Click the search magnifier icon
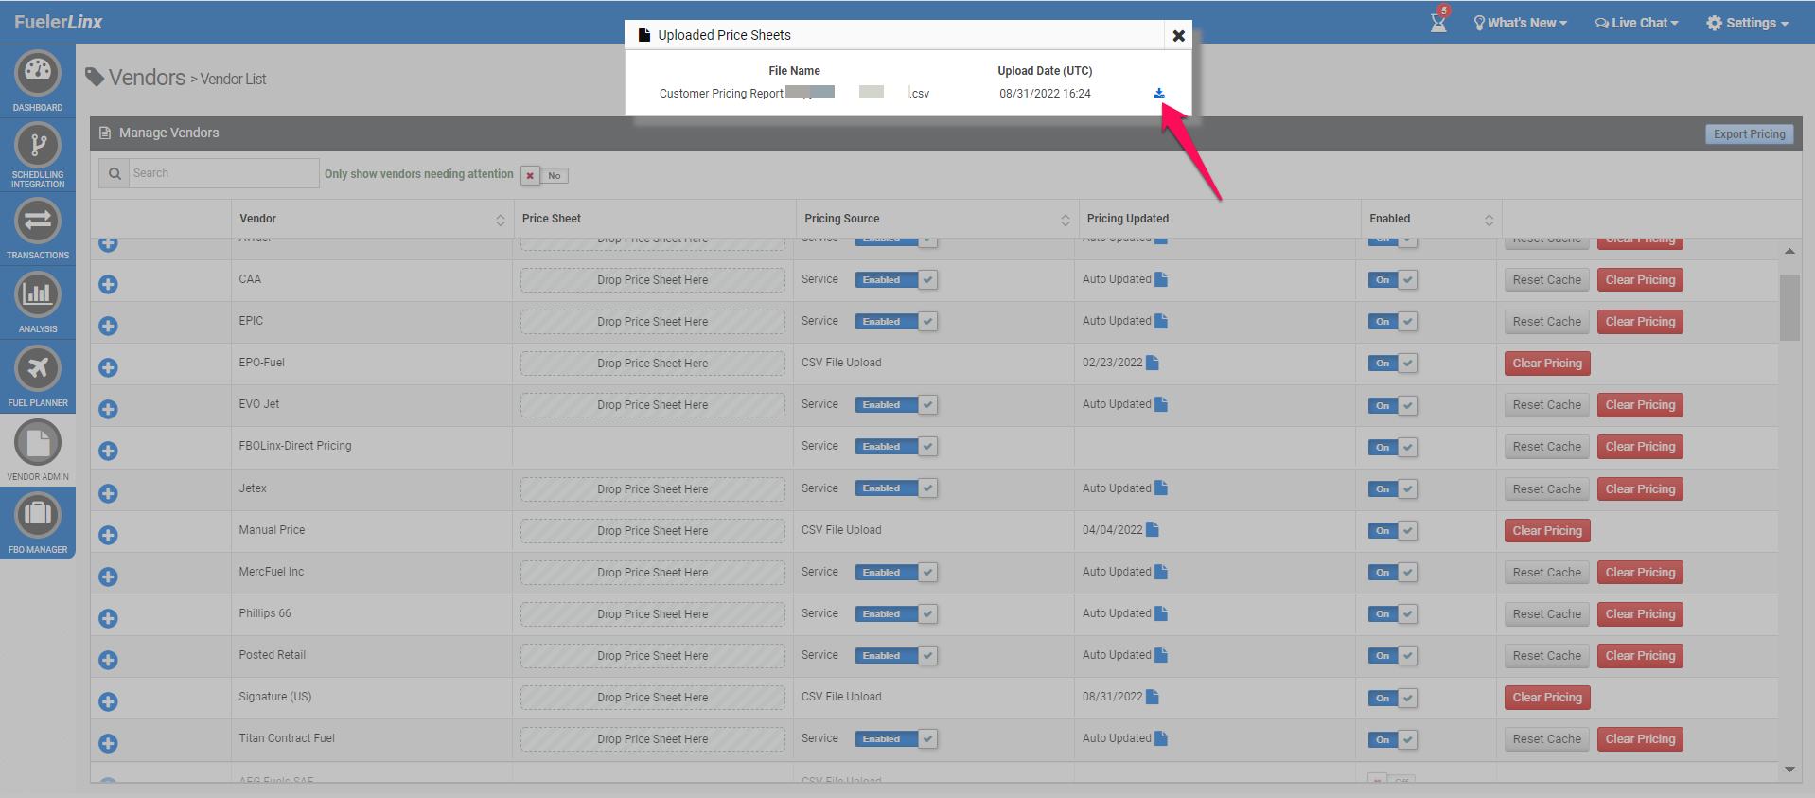Screen dimensions: 1815x798 115,173
